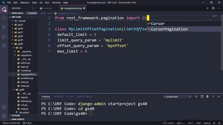
Task: Open the Explorer view in activity bar
Action: coord(4,9)
